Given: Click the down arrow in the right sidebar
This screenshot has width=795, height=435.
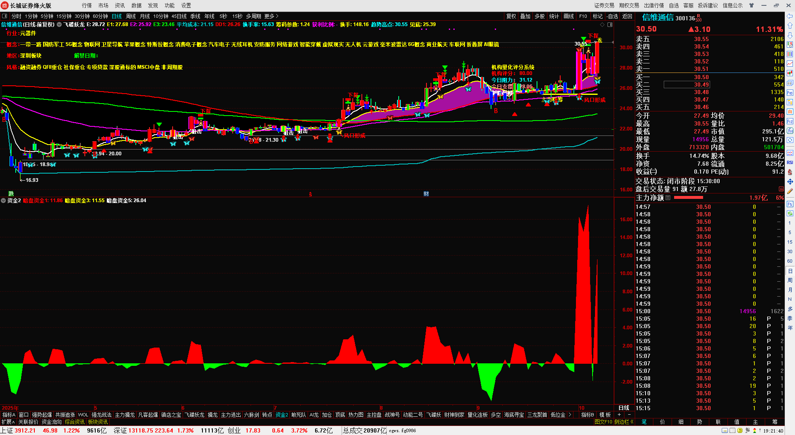Looking at the screenshot, I should tap(790, 35).
